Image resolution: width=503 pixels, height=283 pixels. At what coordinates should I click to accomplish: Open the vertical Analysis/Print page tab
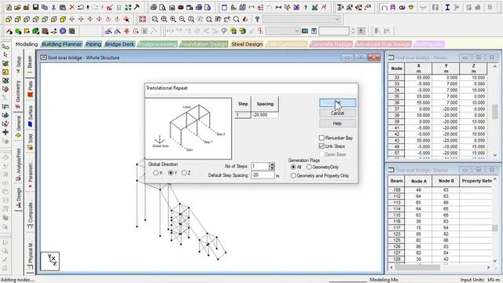[18, 164]
